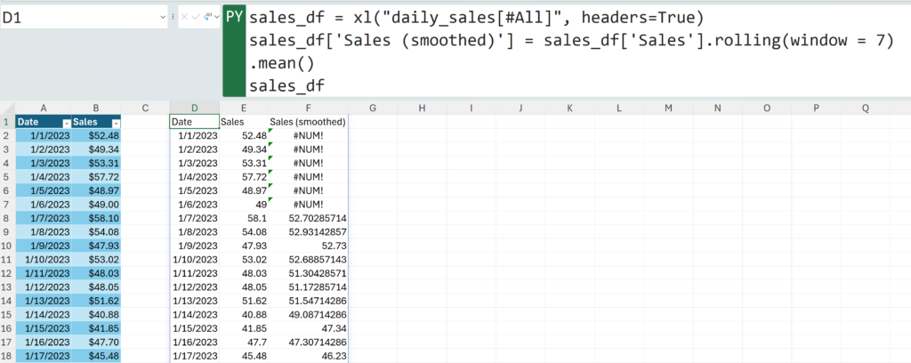The image size is (911, 363).
Task: Select column E header
Action: (x=244, y=108)
